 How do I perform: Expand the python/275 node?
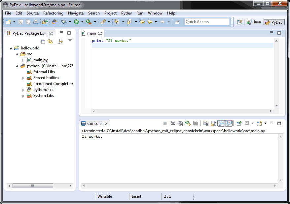tap(23, 90)
